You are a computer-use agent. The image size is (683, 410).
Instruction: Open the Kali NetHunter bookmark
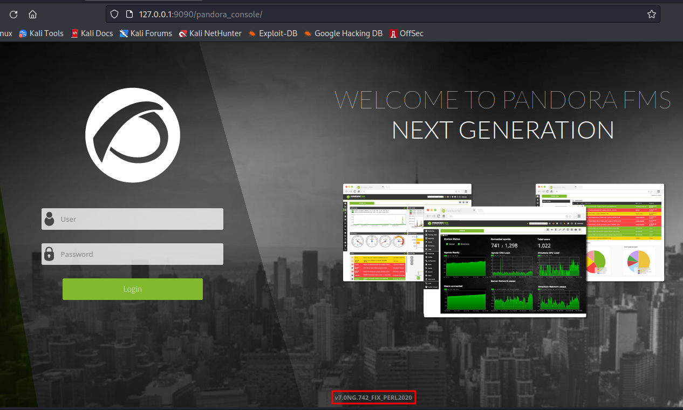point(210,33)
